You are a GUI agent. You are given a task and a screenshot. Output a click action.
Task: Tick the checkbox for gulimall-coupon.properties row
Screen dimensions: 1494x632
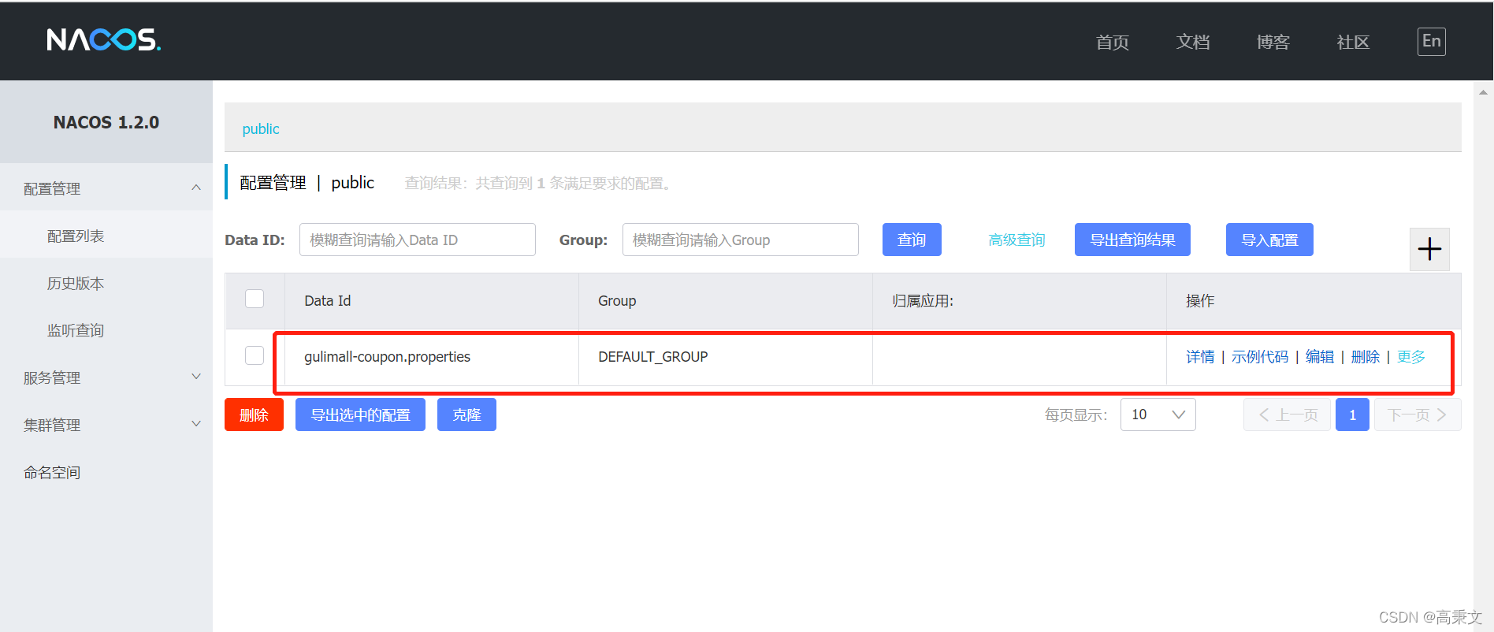point(255,355)
